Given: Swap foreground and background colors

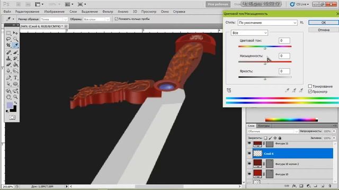Looking at the screenshot, I should point(15,102).
